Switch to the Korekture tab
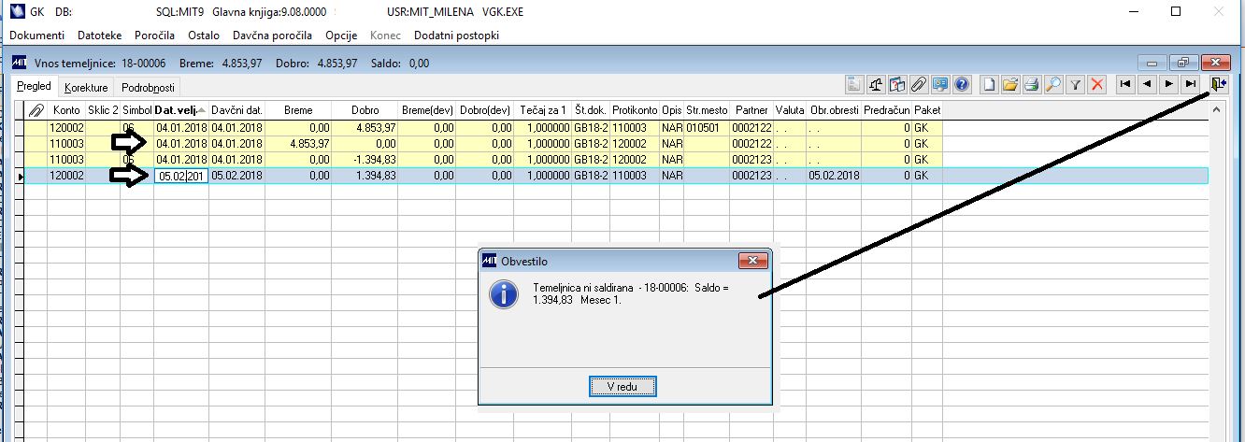Screen dimensions: 1245x442 tap(86, 88)
